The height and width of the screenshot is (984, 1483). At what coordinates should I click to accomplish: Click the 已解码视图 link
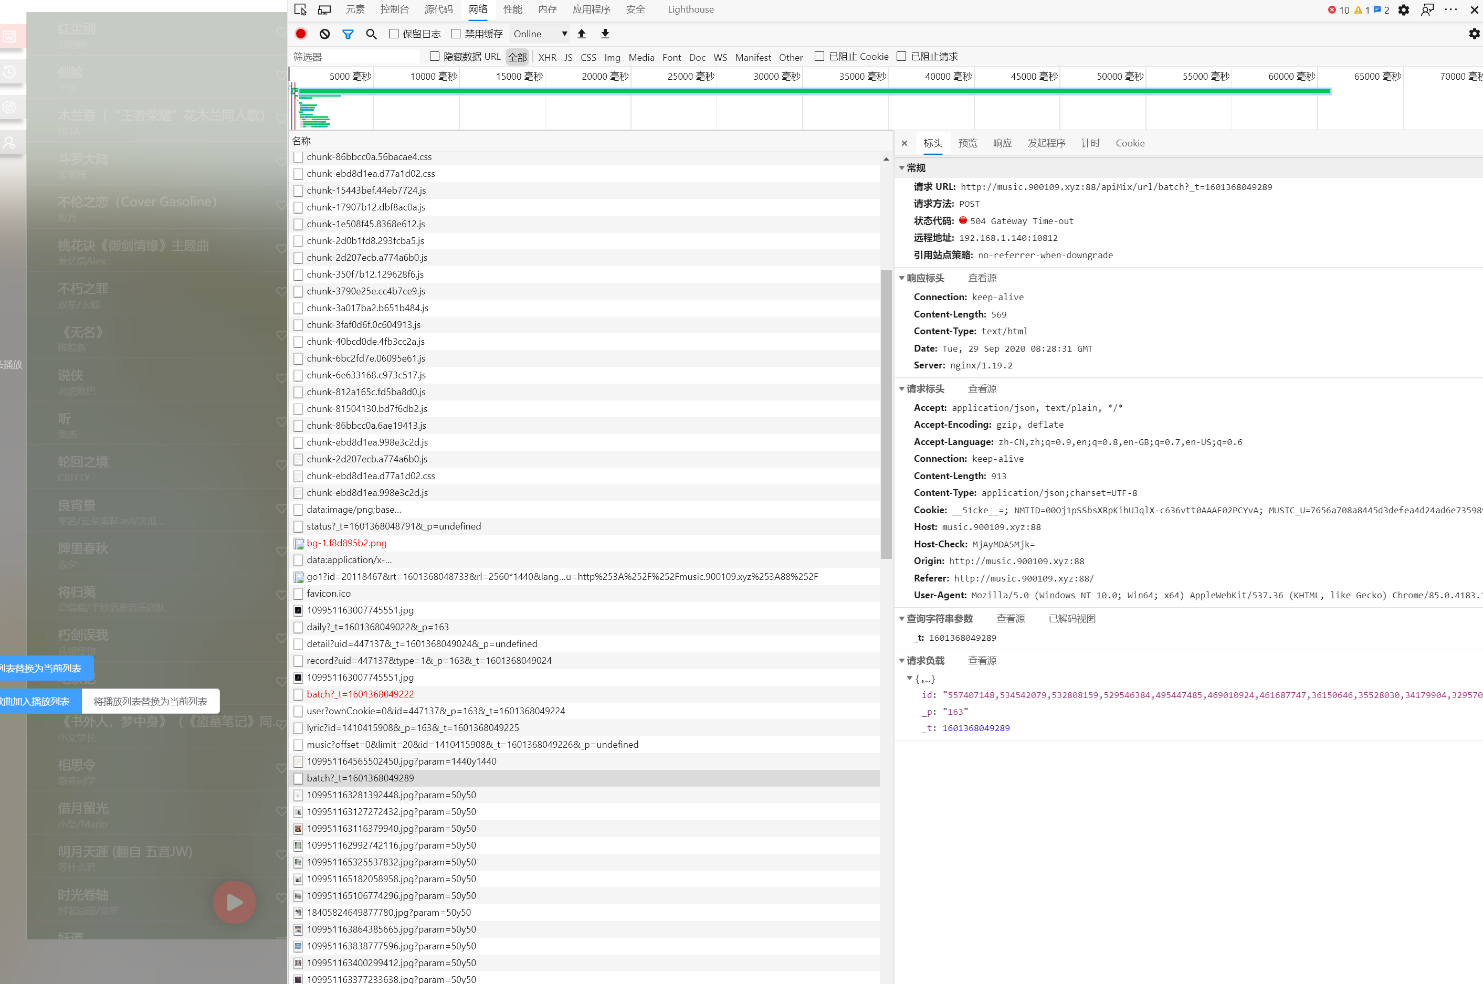point(1072,618)
